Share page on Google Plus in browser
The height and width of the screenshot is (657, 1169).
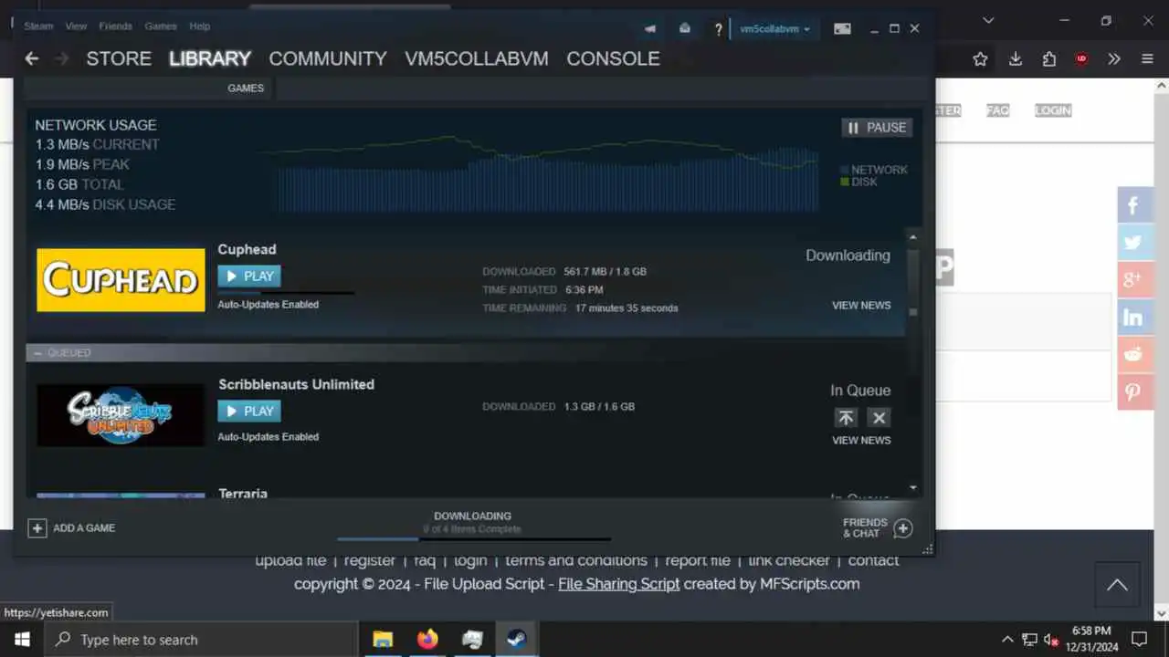[x=1133, y=280]
